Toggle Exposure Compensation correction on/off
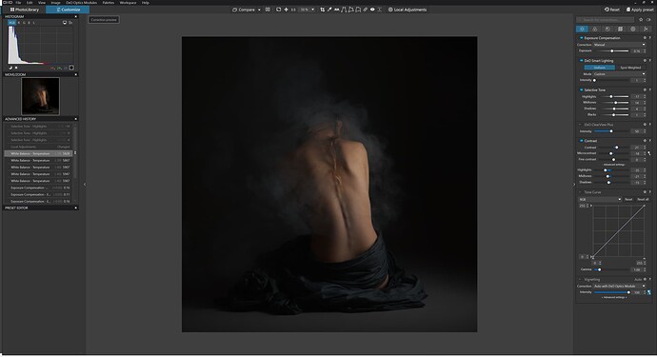This screenshot has width=657, height=357. click(x=581, y=38)
